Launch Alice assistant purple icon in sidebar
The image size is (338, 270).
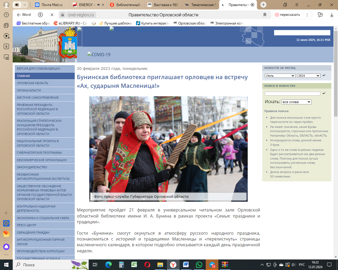click(x=6, y=247)
